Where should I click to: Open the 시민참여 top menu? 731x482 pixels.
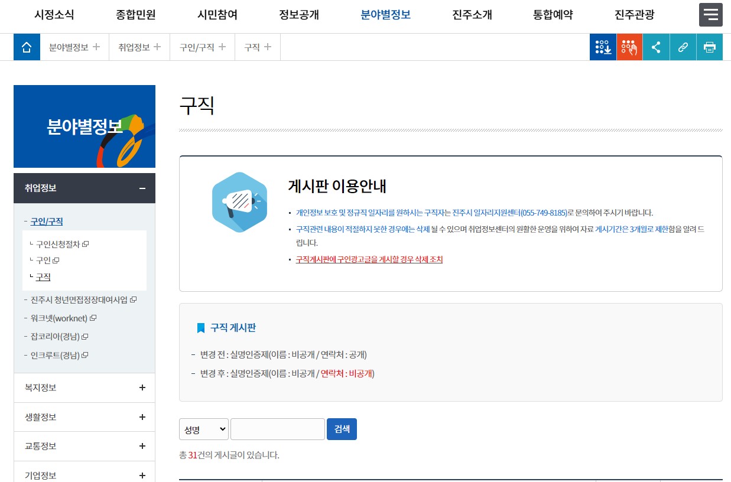click(217, 15)
